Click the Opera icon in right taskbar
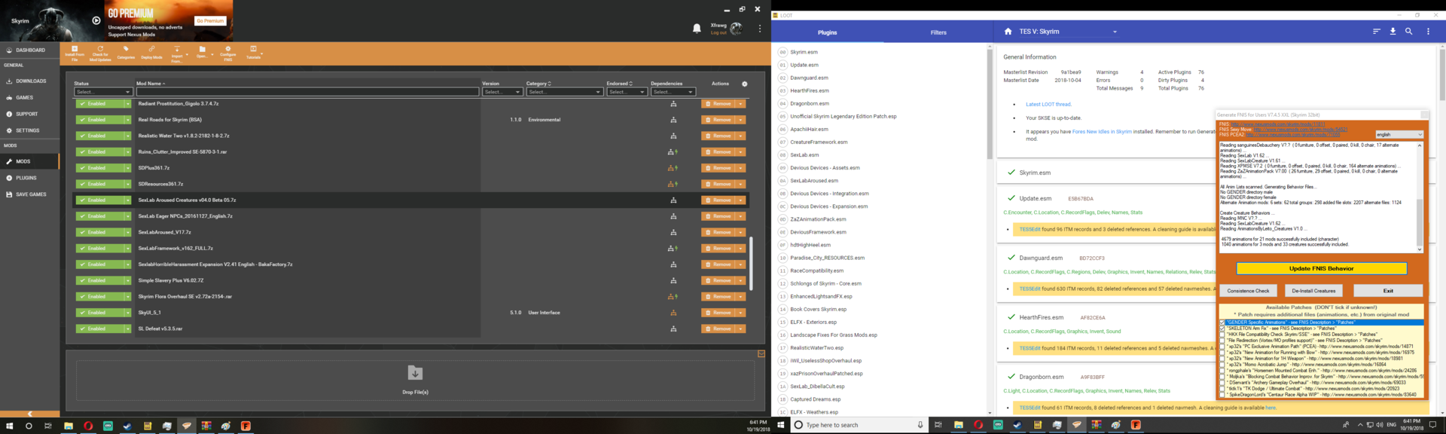1446x434 pixels. tap(978, 425)
